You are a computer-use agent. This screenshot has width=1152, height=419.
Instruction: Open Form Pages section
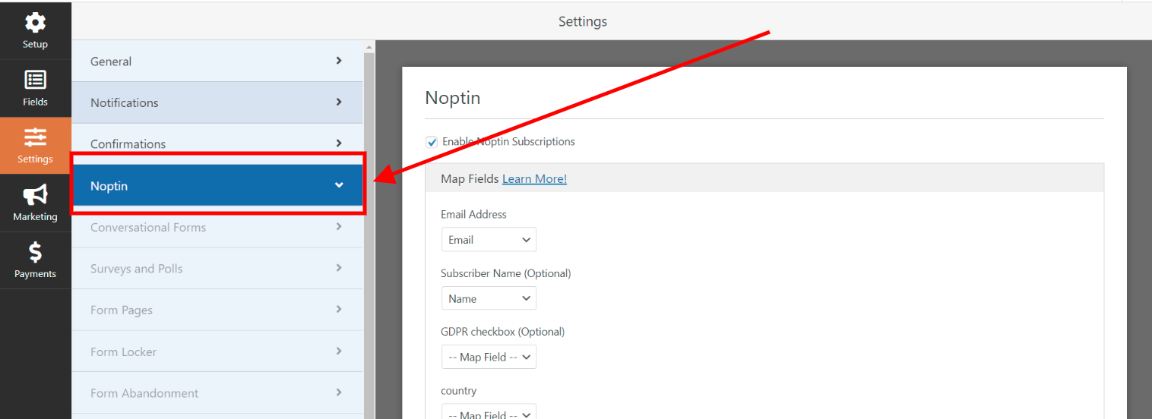coord(217,310)
